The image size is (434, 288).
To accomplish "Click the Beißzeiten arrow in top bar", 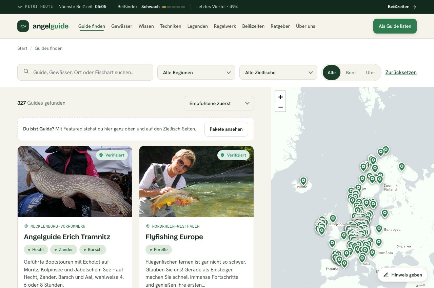I will tap(414, 7).
